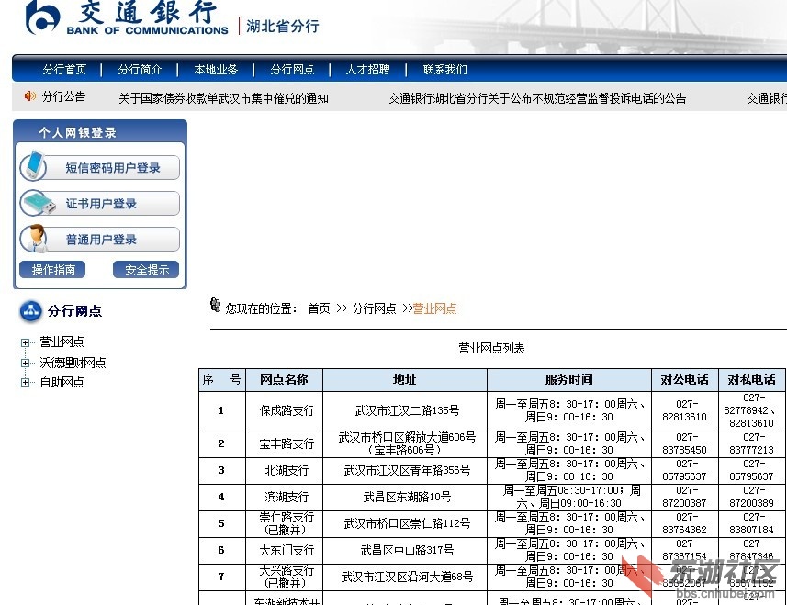Click the 首页 breadcrumb link
The height and width of the screenshot is (605, 787).
[319, 308]
